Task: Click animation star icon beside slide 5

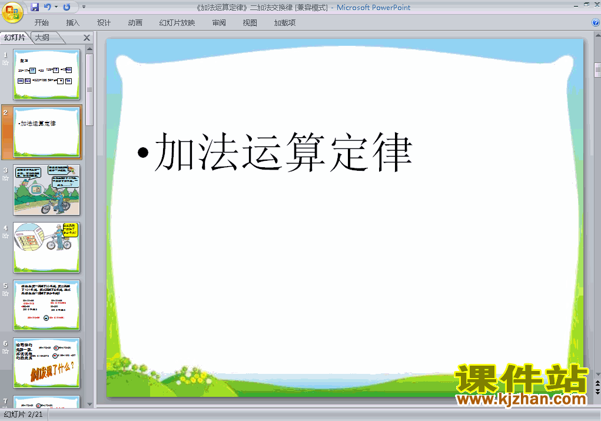Action: [5, 294]
